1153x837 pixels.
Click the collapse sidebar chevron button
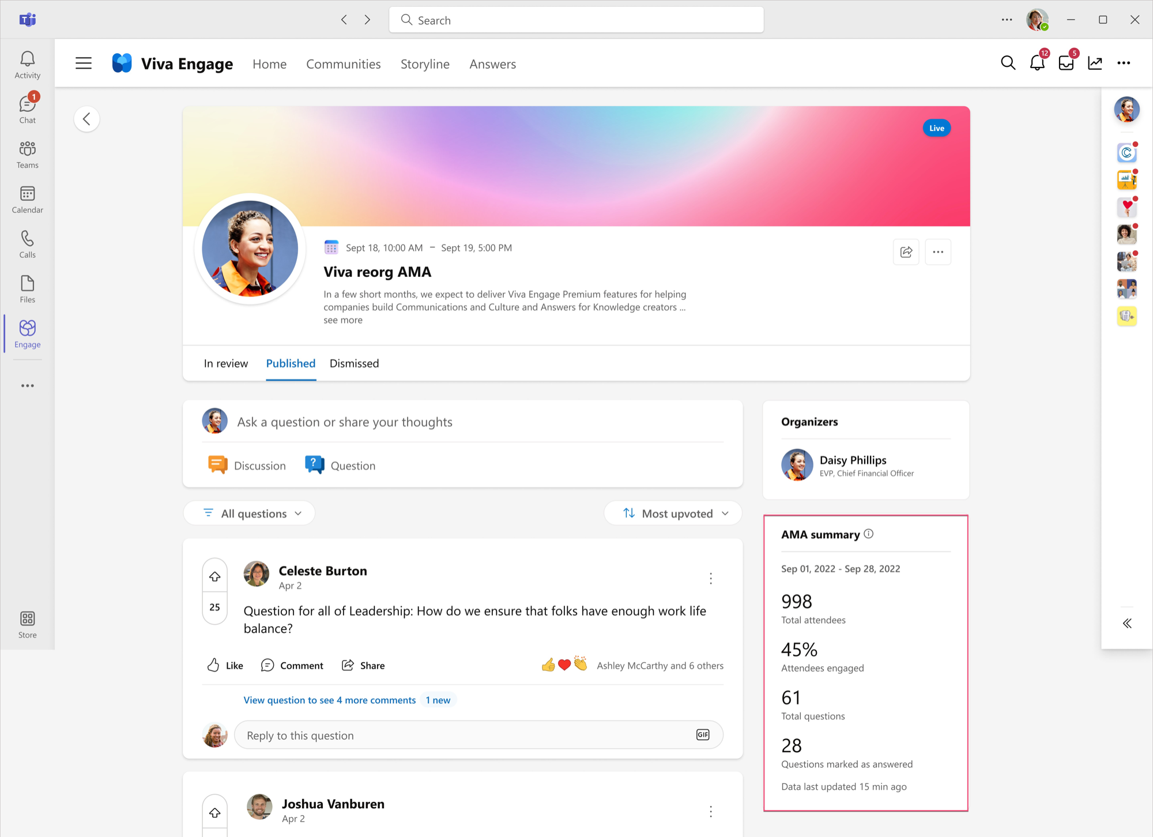pyautogui.click(x=1127, y=623)
